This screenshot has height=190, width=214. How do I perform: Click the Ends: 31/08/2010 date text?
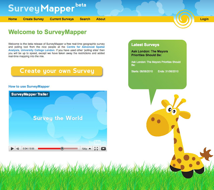tap(168, 71)
